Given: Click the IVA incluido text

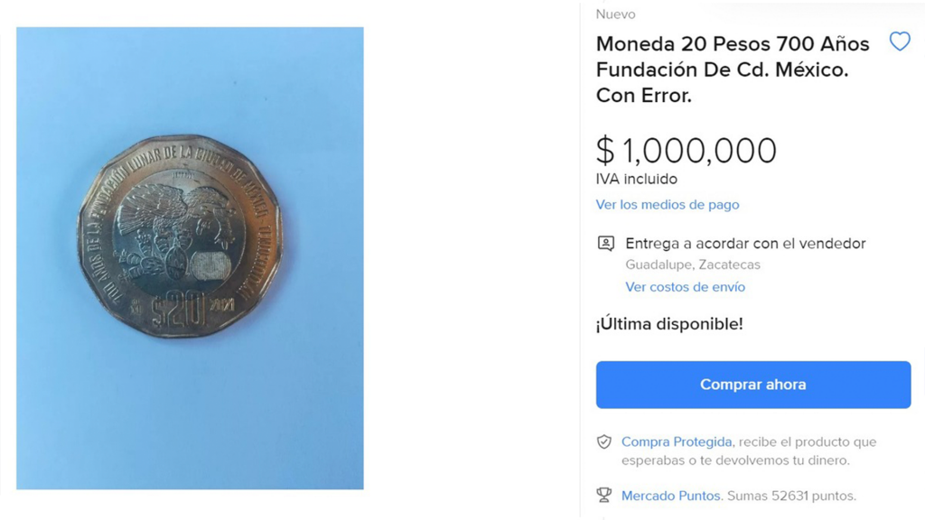Looking at the screenshot, I should coord(637,179).
